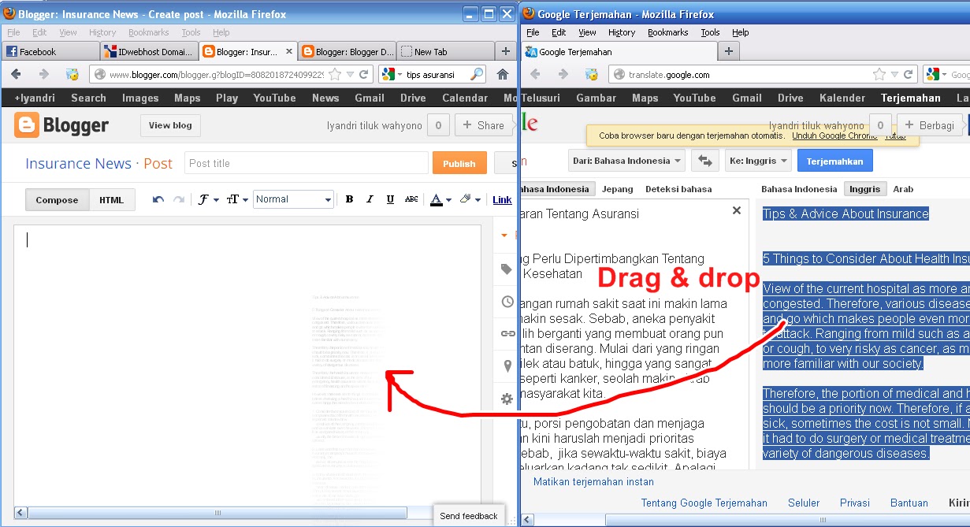Click the Post title input field

click(307, 163)
